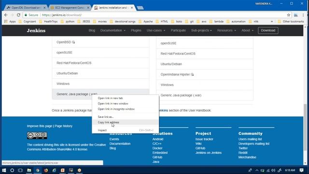Open the Participate link in navbar

[178, 30]
